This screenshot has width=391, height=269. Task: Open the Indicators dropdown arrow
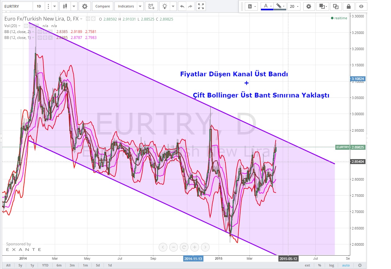coord(140,6)
